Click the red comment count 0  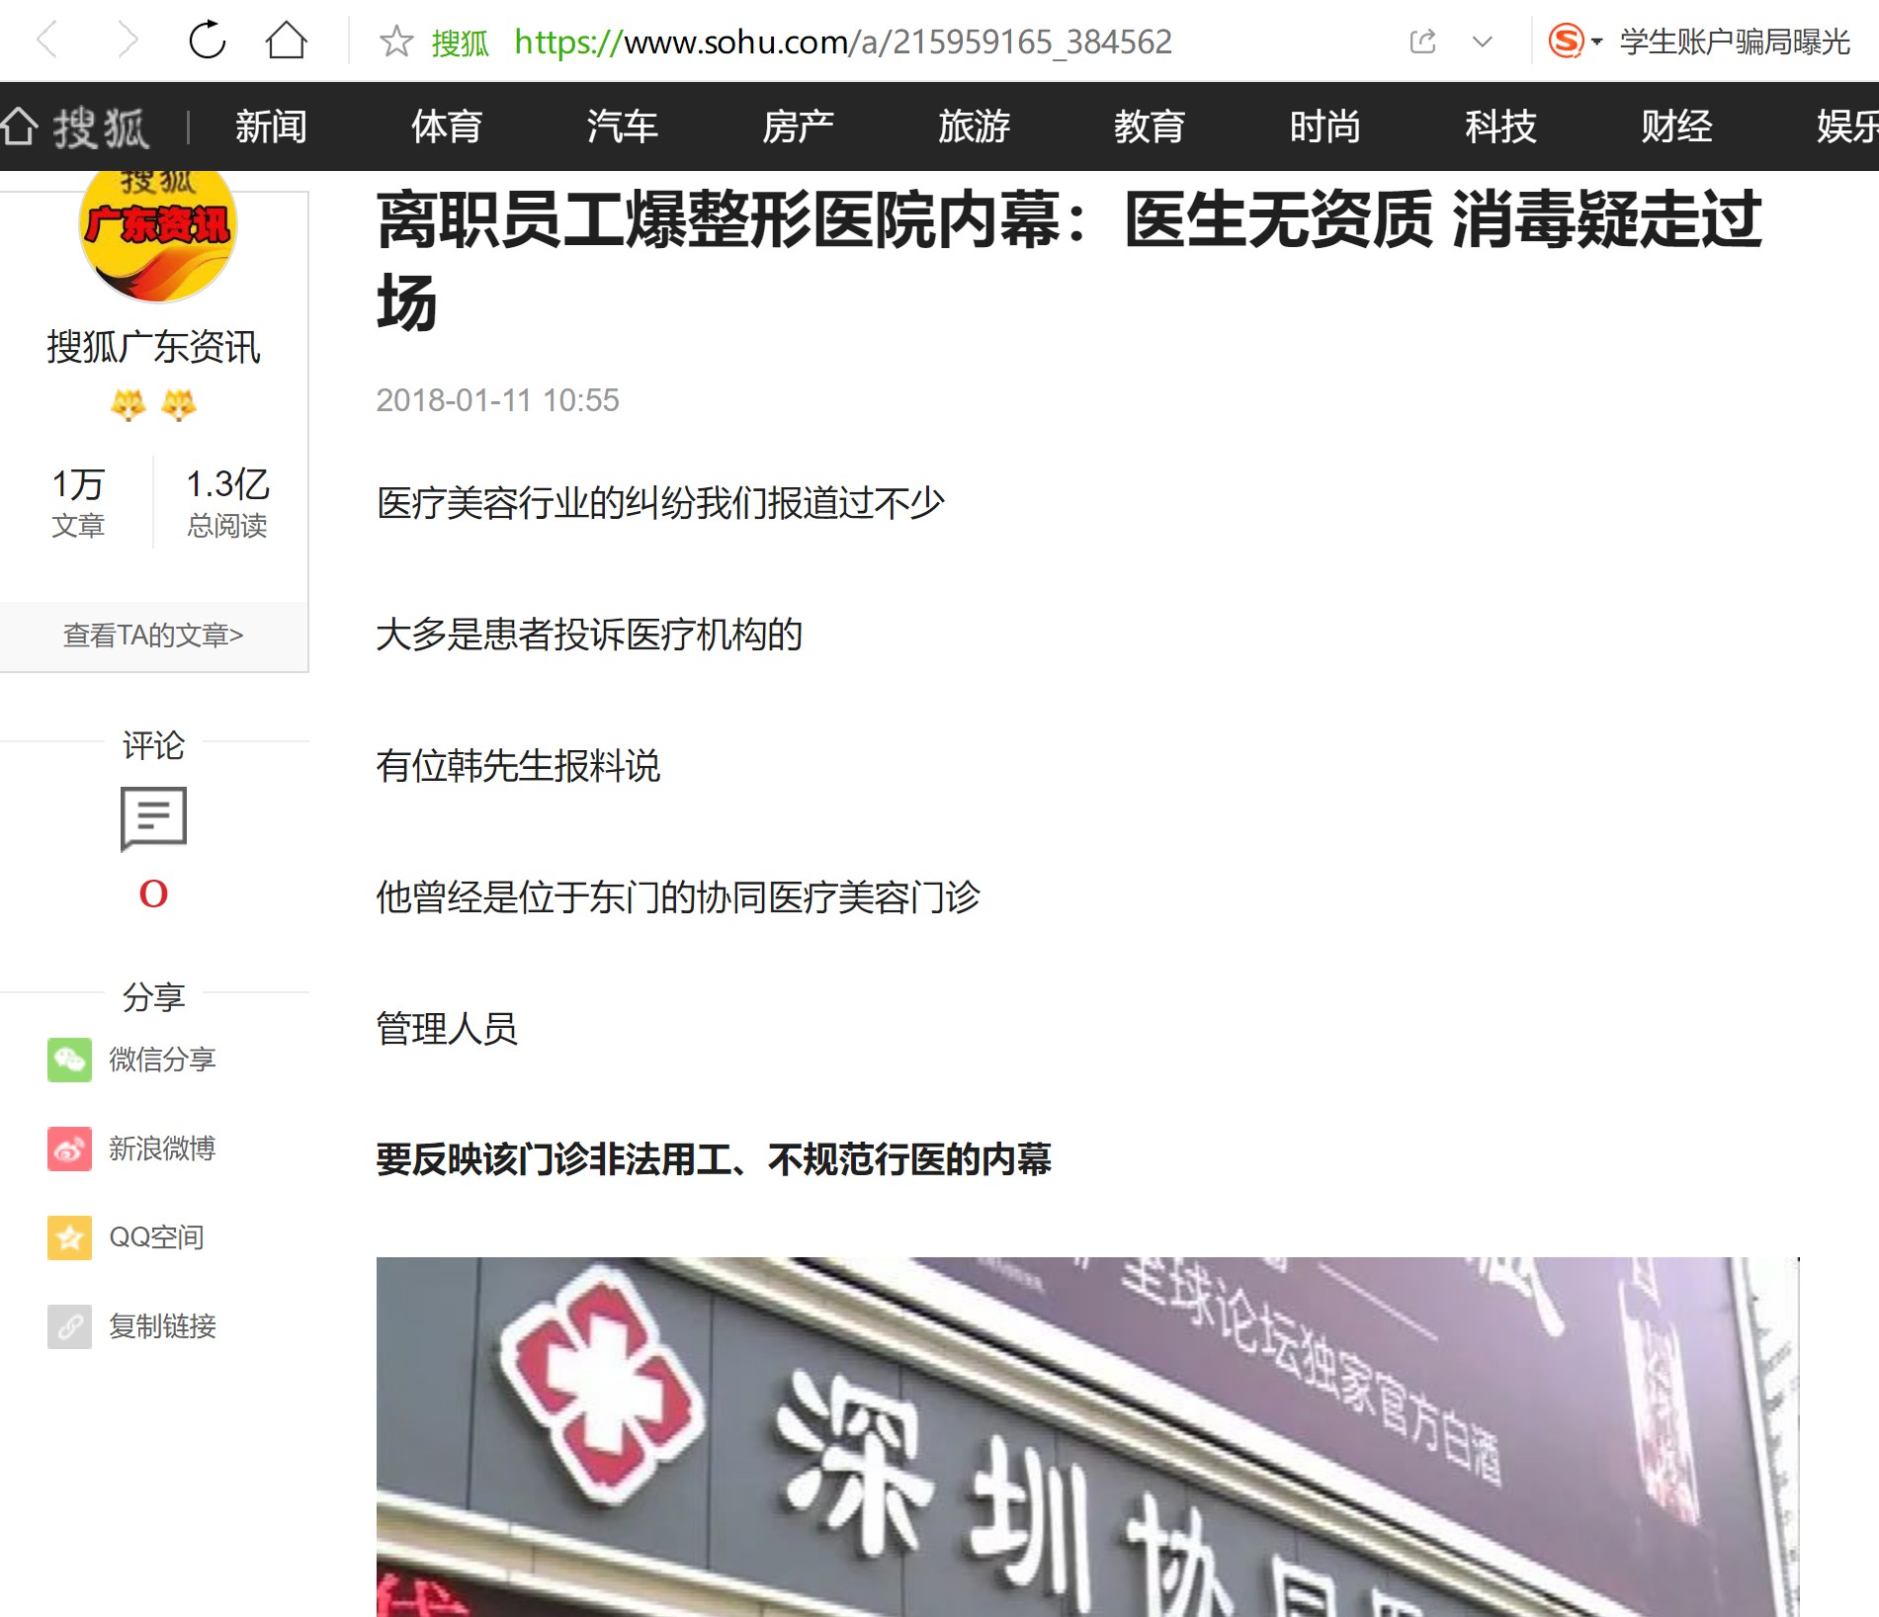[x=153, y=894]
